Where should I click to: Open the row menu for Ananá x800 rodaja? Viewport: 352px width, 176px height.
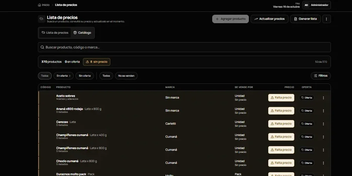[323, 111]
